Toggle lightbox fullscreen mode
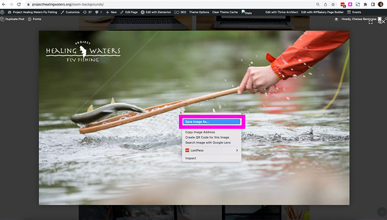 pyautogui.click(x=371, y=22)
